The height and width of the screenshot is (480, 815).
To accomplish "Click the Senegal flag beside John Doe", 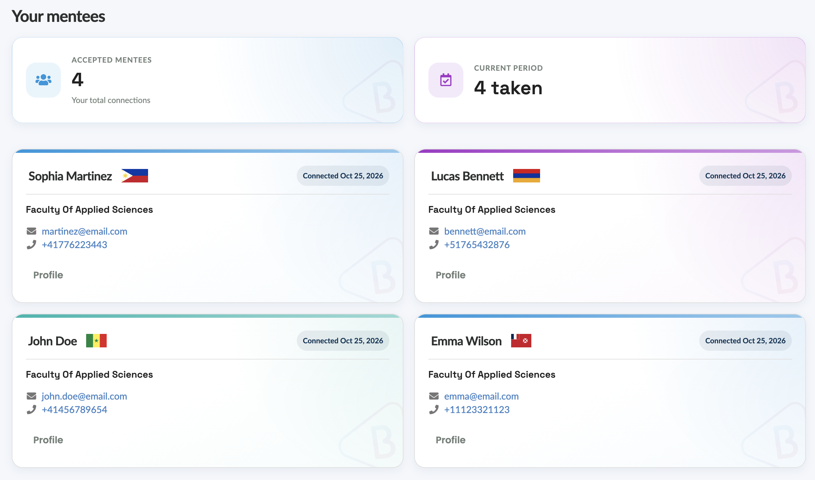I will point(96,341).
